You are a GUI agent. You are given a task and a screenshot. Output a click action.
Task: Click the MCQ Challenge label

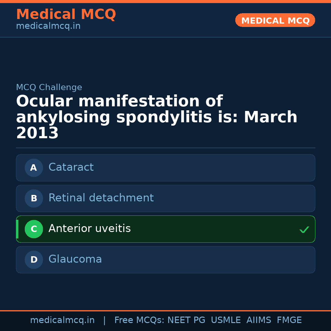tap(49, 88)
